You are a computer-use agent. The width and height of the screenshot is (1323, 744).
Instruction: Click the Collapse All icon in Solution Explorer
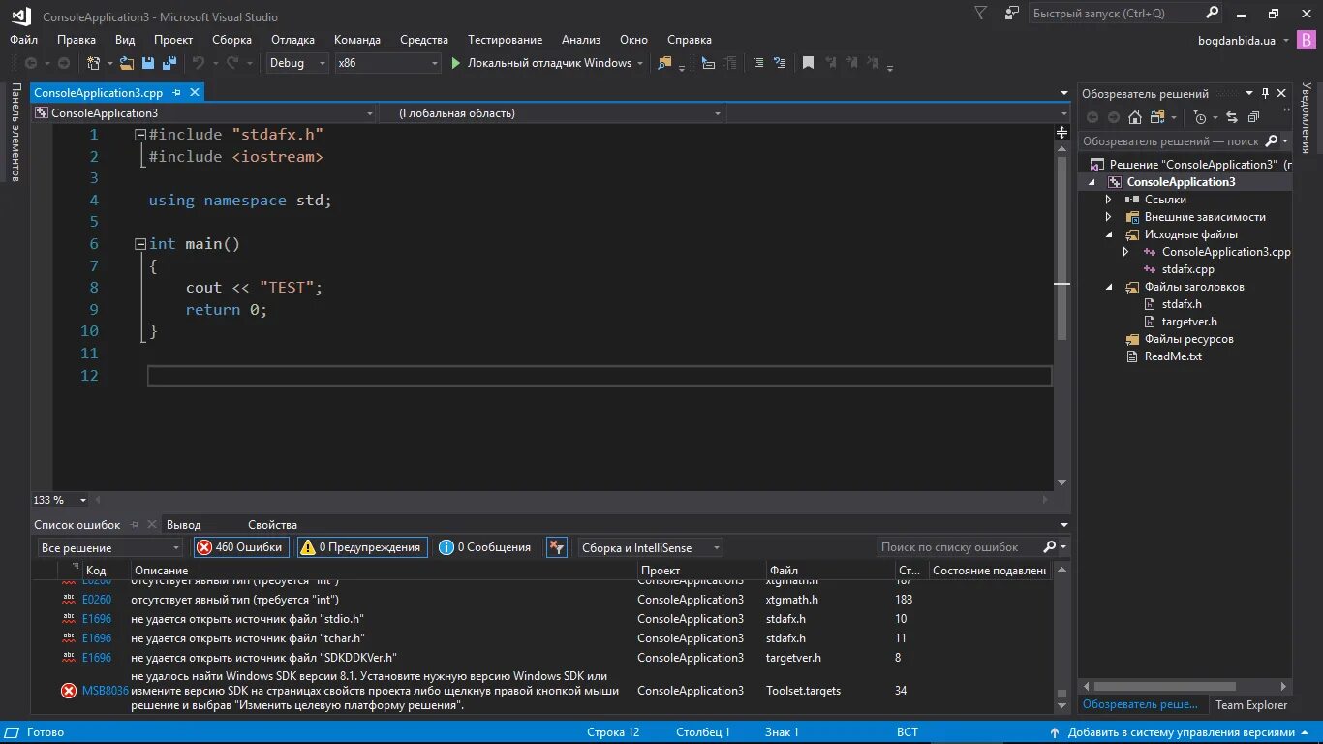click(x=1253, y=117)
